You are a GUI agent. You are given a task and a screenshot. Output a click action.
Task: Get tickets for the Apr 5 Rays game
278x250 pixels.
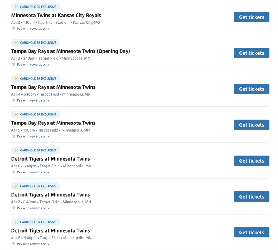[251, 125]
